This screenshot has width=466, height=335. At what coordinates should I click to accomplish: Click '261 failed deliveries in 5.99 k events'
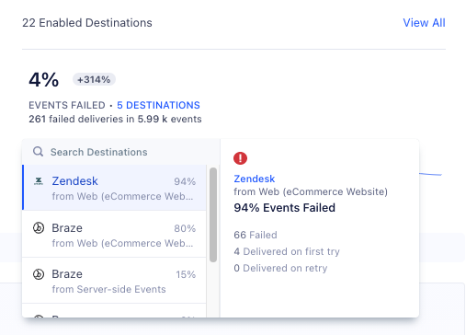pyautogui.click(x=115, y=119)
